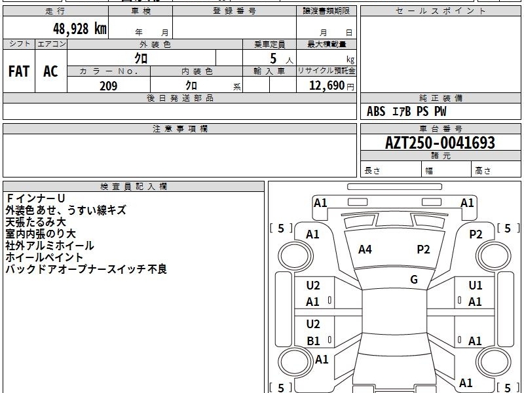Viewport: 524px width, 393px height.
Task: Select exterior color value クロ under 外装色
Action: tap(141, 58)
